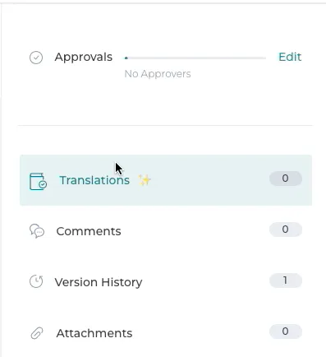Click the Approvals heading text
The height and width of the screenshot is (357, 326).
(x=84, y=57)
